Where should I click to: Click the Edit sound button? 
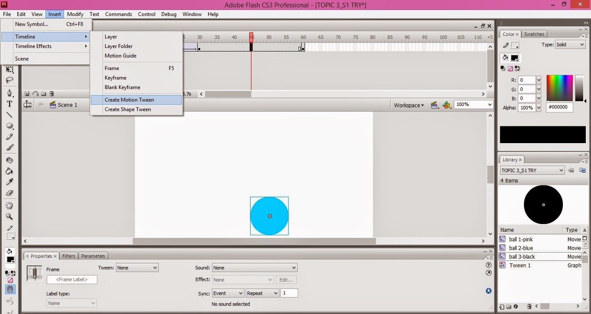(x=286, y=279)
